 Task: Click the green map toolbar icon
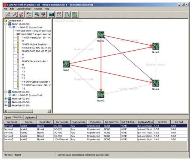click(75, 15)
